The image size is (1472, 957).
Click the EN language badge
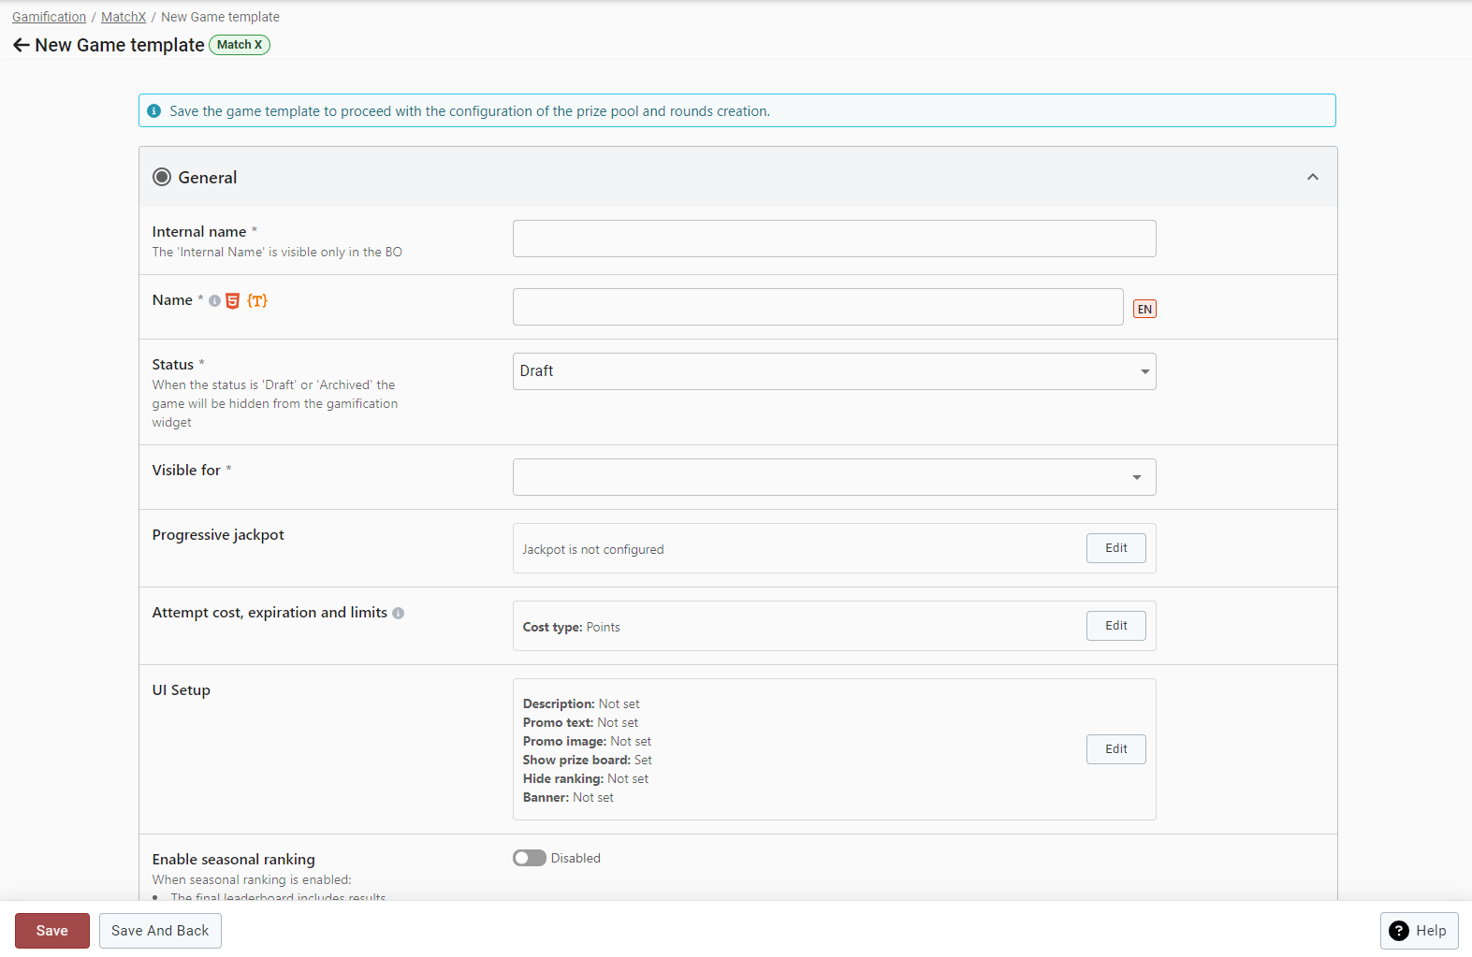tap(1144, 309)
